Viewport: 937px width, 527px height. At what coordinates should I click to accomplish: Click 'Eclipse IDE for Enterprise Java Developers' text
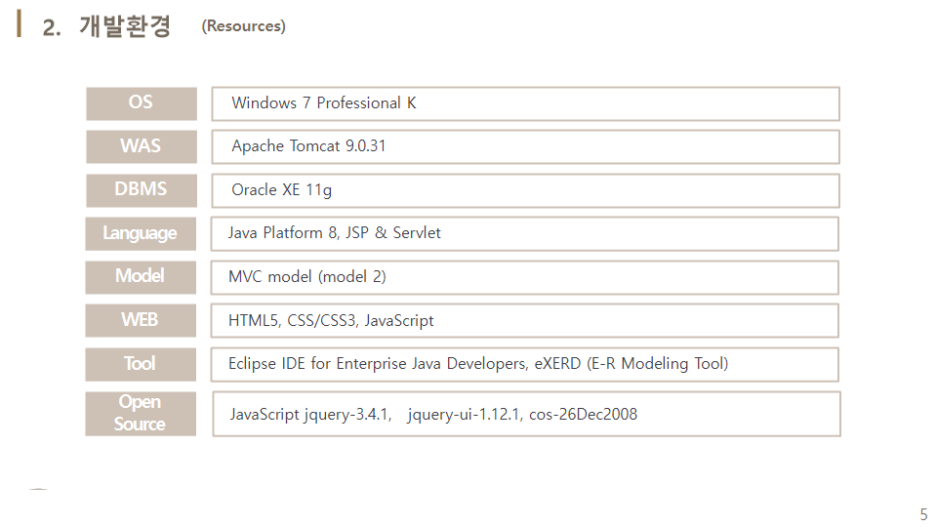pos(378,364)
